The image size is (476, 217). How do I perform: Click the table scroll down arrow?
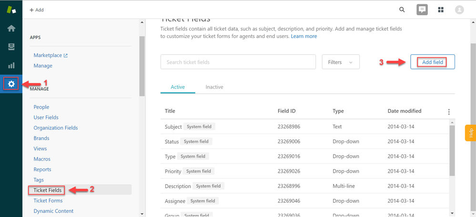[x=452, y=213]
